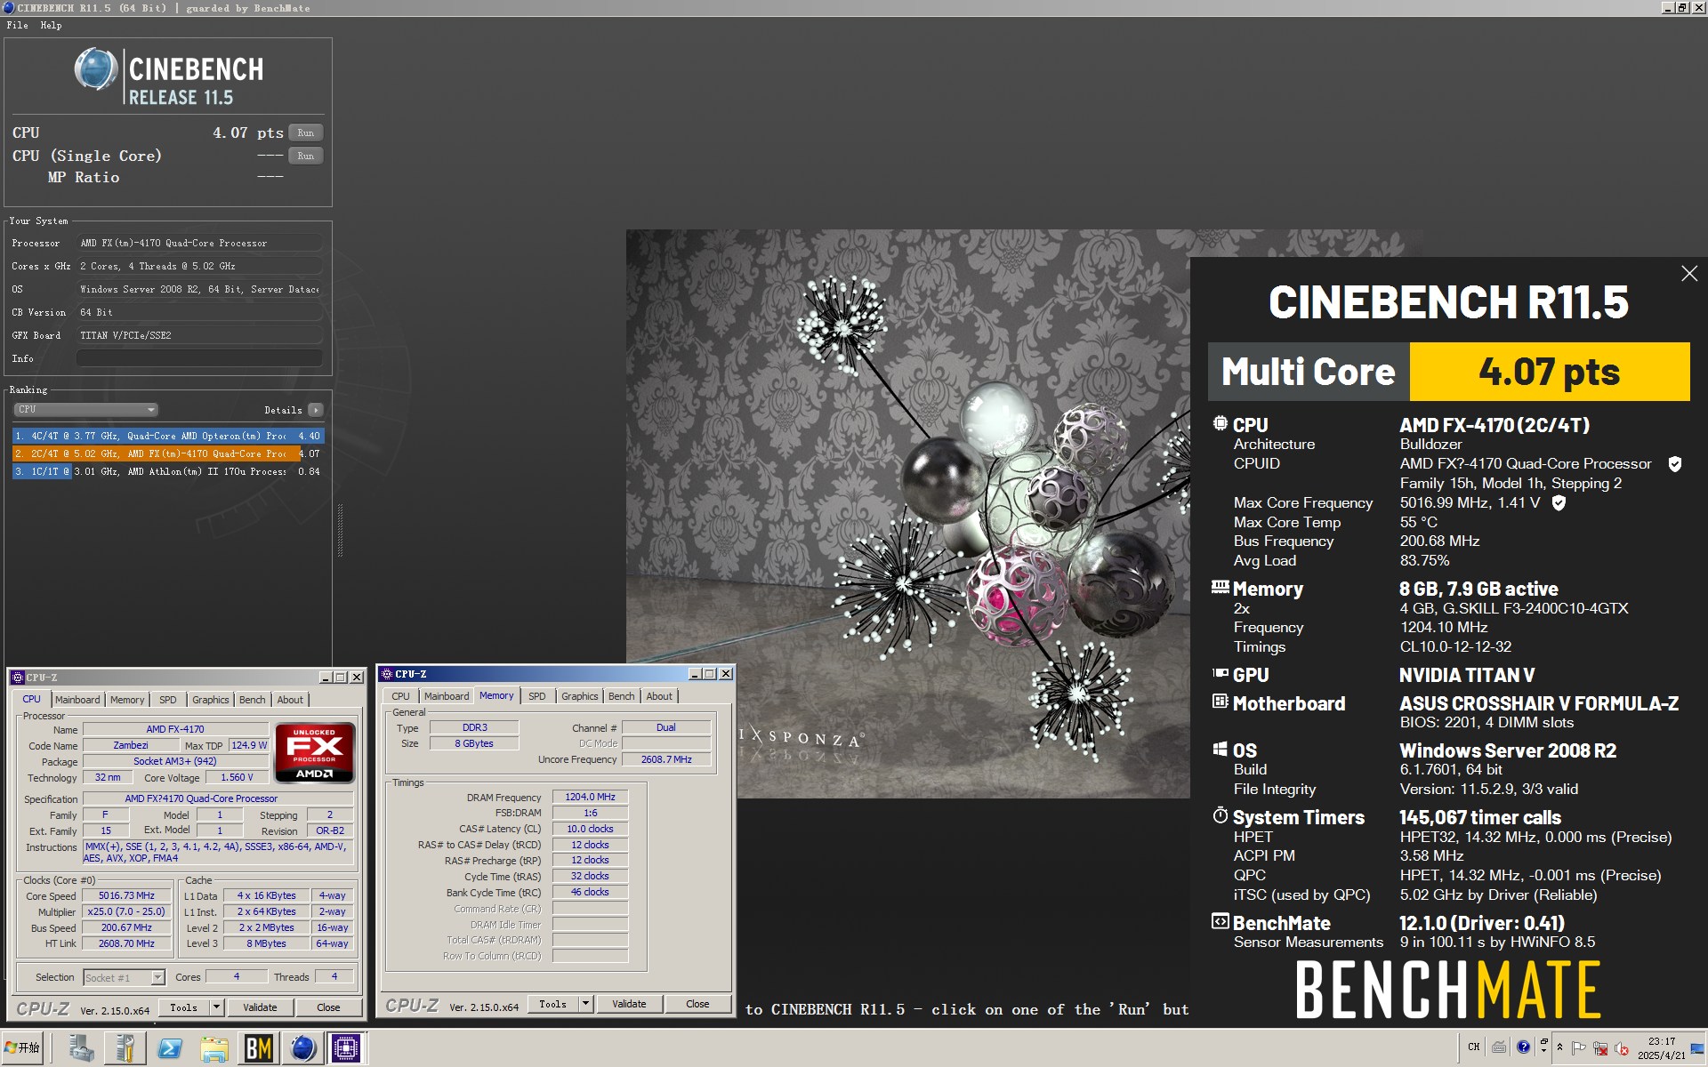Click the BenchMate version icon

[x=1220, y=921]
